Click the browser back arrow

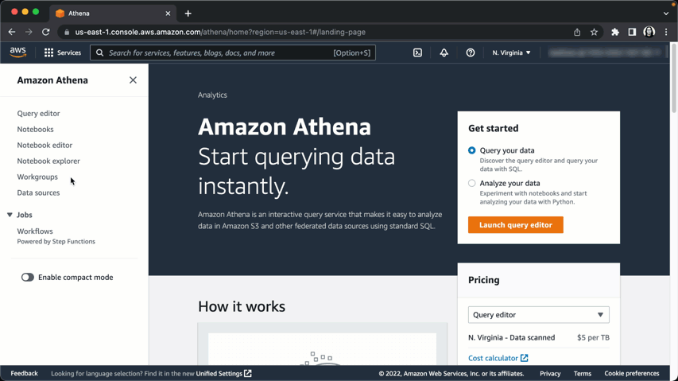[x=12, y=32]
